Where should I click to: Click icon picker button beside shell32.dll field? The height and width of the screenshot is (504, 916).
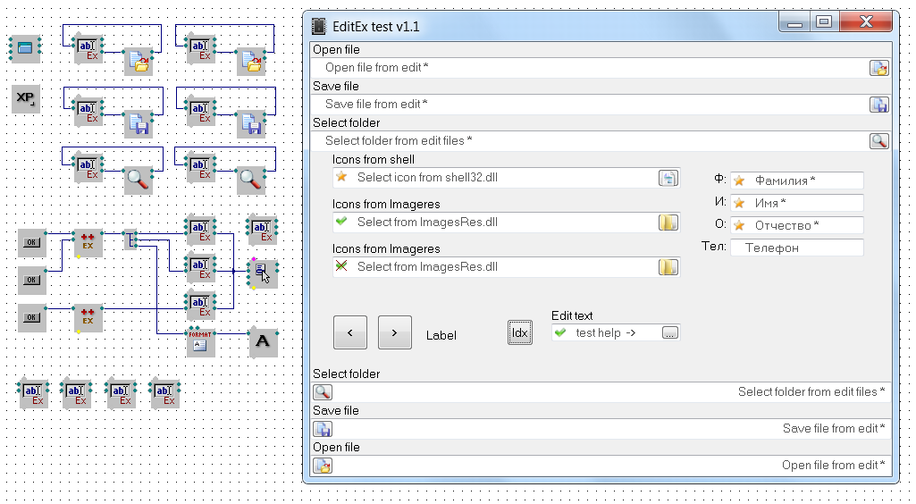point(668,178)
